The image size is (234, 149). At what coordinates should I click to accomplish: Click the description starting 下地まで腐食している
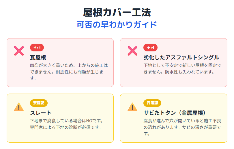click(66, 124)
